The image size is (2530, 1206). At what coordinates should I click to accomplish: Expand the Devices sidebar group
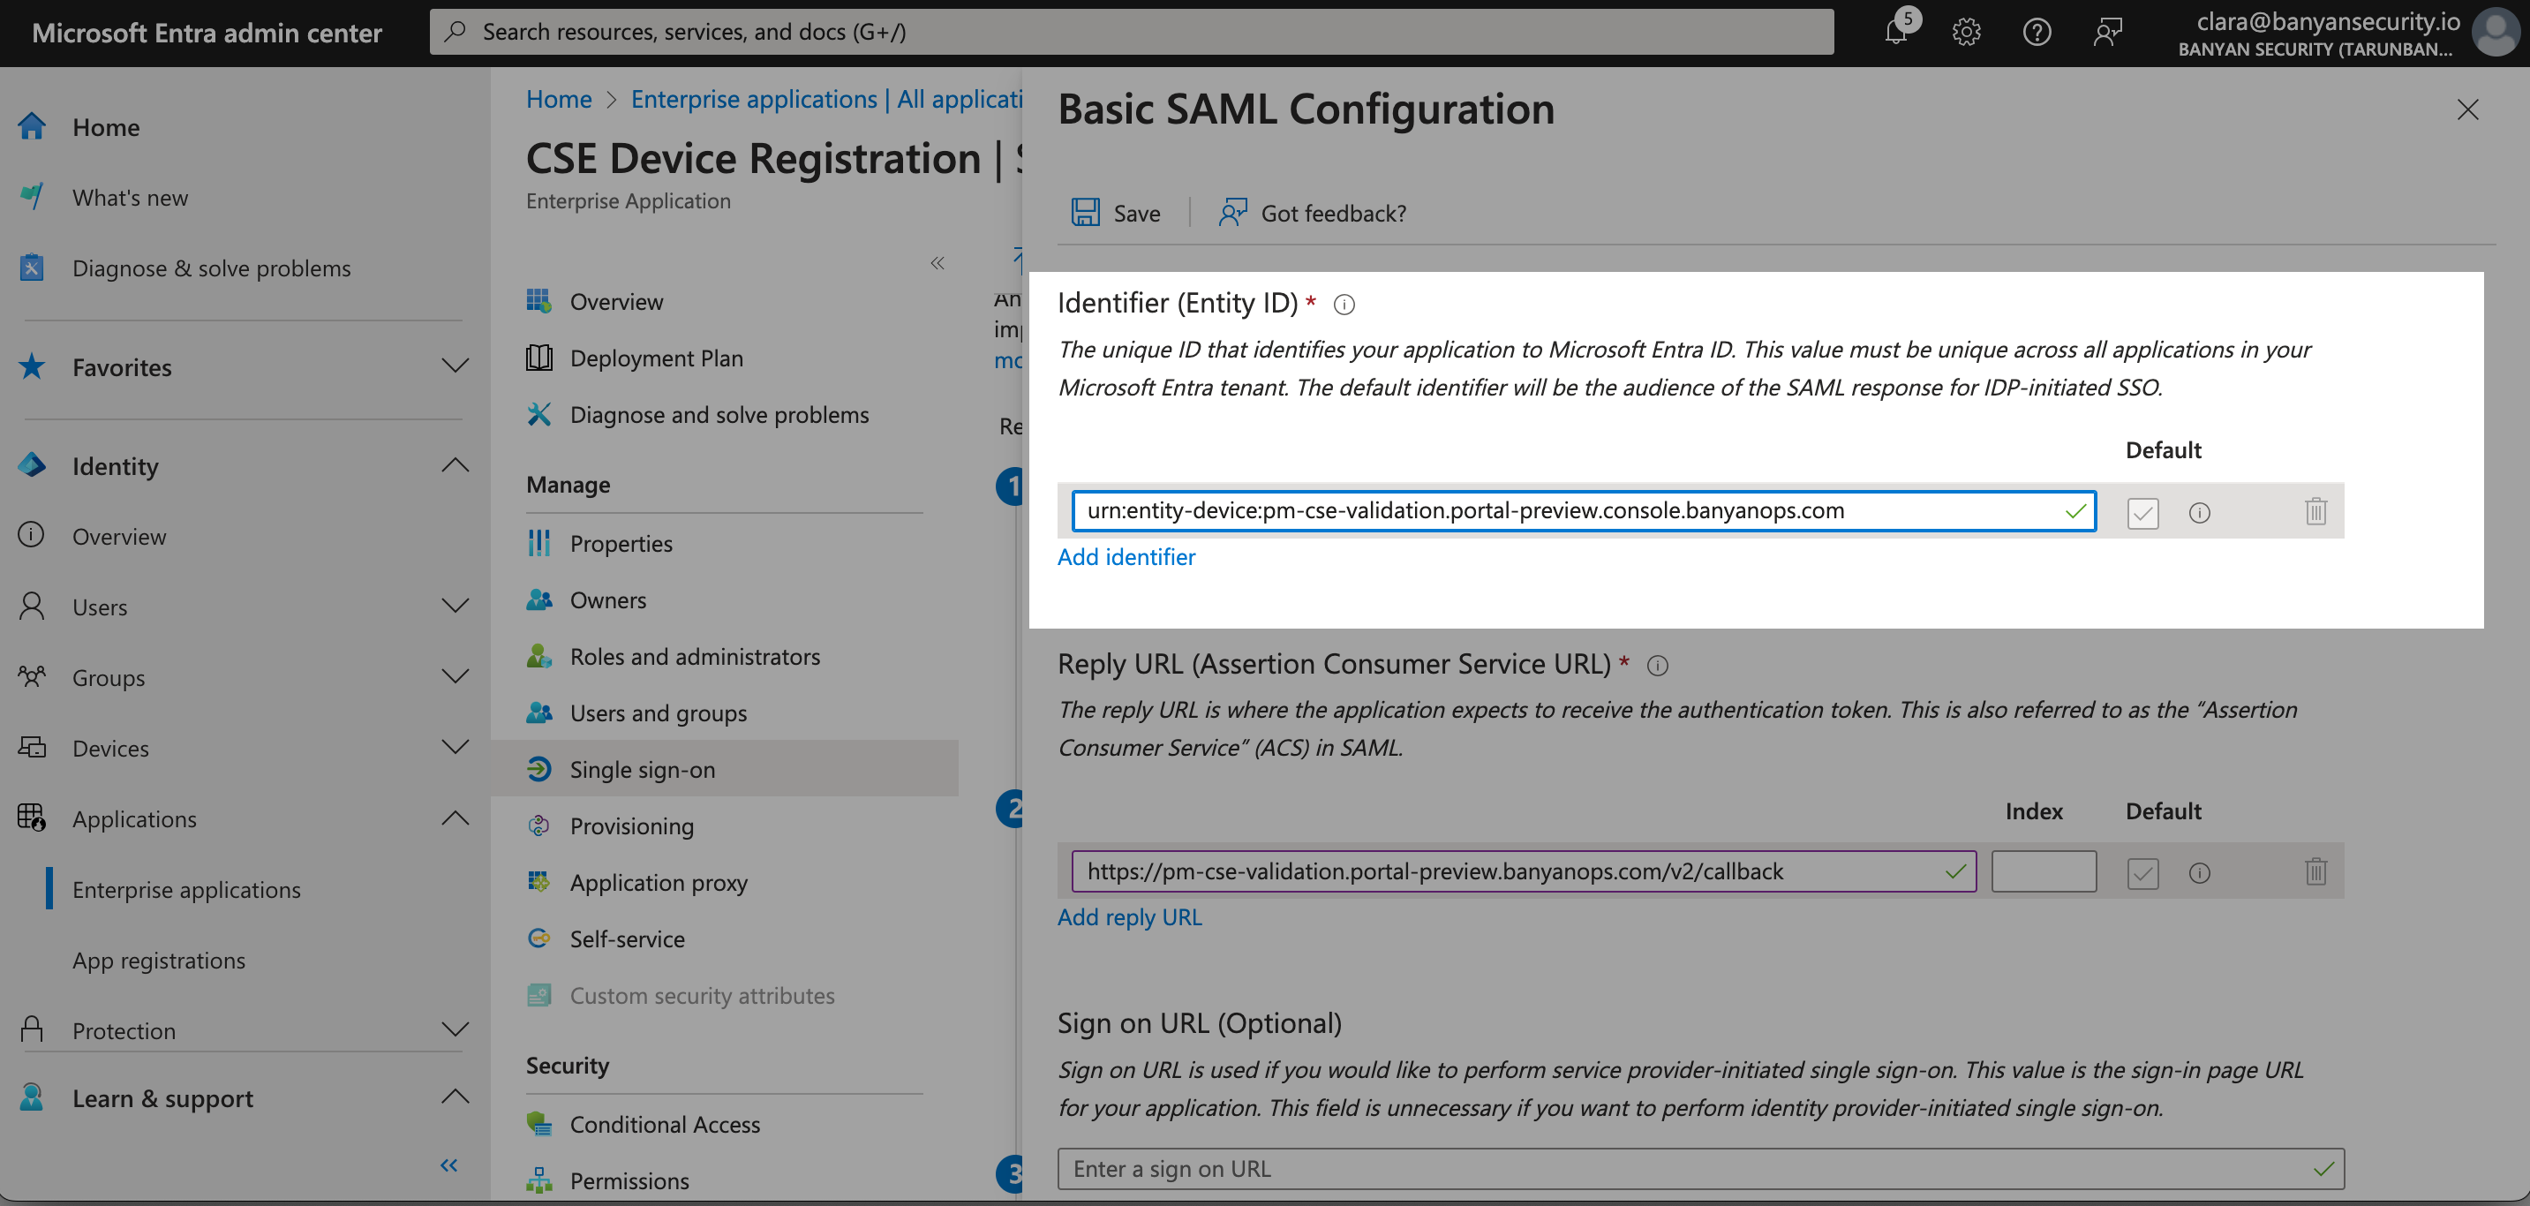455,748
